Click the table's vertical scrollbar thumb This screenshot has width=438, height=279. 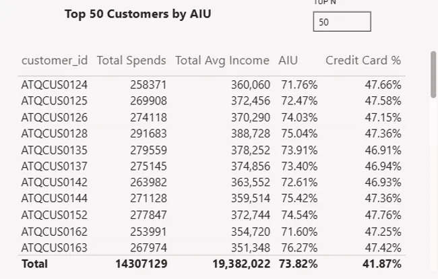click(433, 74)
